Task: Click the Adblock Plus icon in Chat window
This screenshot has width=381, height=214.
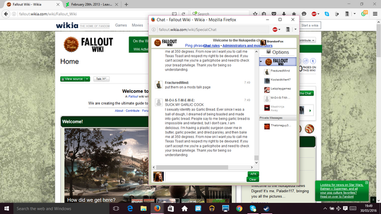Action: 275,30
